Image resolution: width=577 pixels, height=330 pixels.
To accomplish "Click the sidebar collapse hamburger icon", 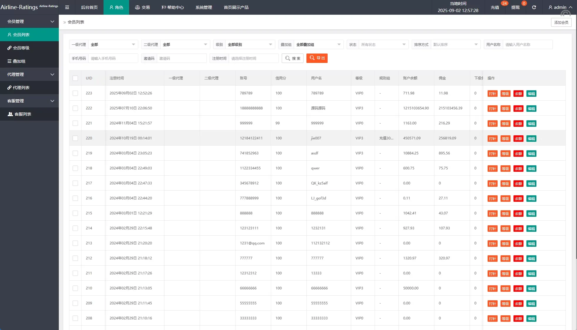I will pos(67,7).
